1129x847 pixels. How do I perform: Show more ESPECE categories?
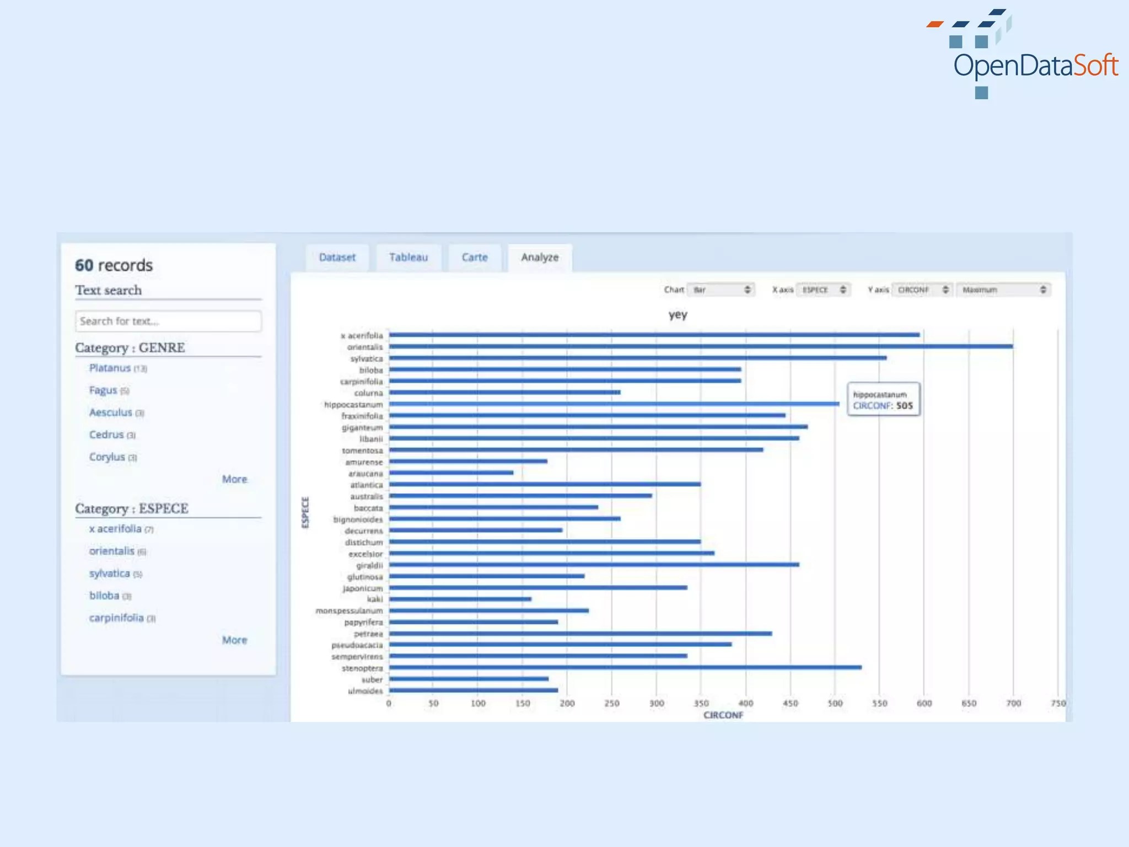(234, 640)
